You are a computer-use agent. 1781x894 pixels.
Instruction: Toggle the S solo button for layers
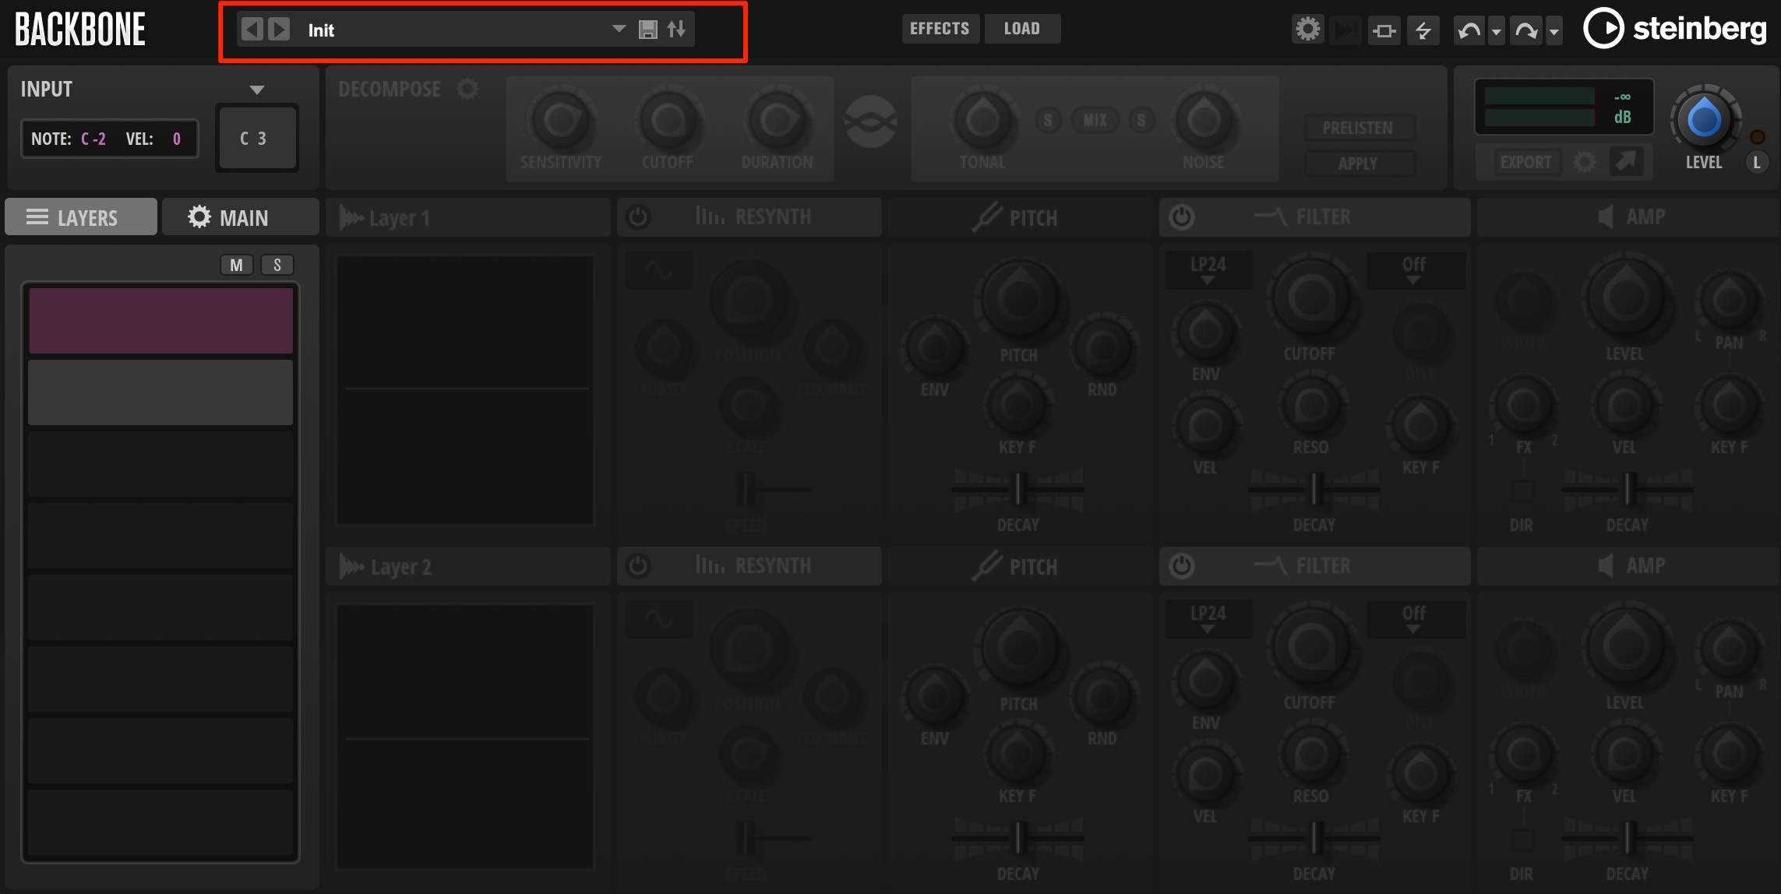click(277, 265)
